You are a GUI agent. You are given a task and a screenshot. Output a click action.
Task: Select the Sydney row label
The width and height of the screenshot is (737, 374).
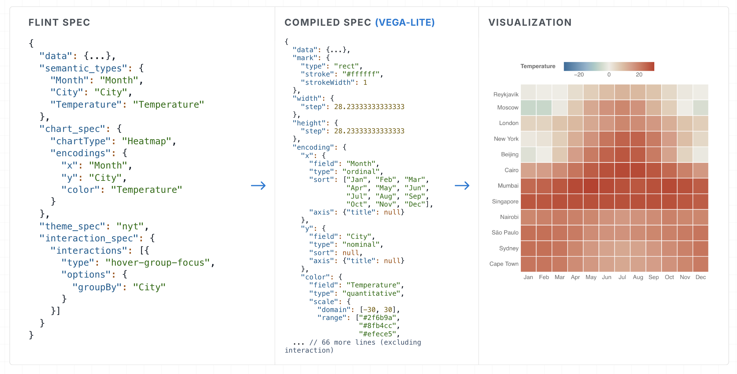point(509,248)
